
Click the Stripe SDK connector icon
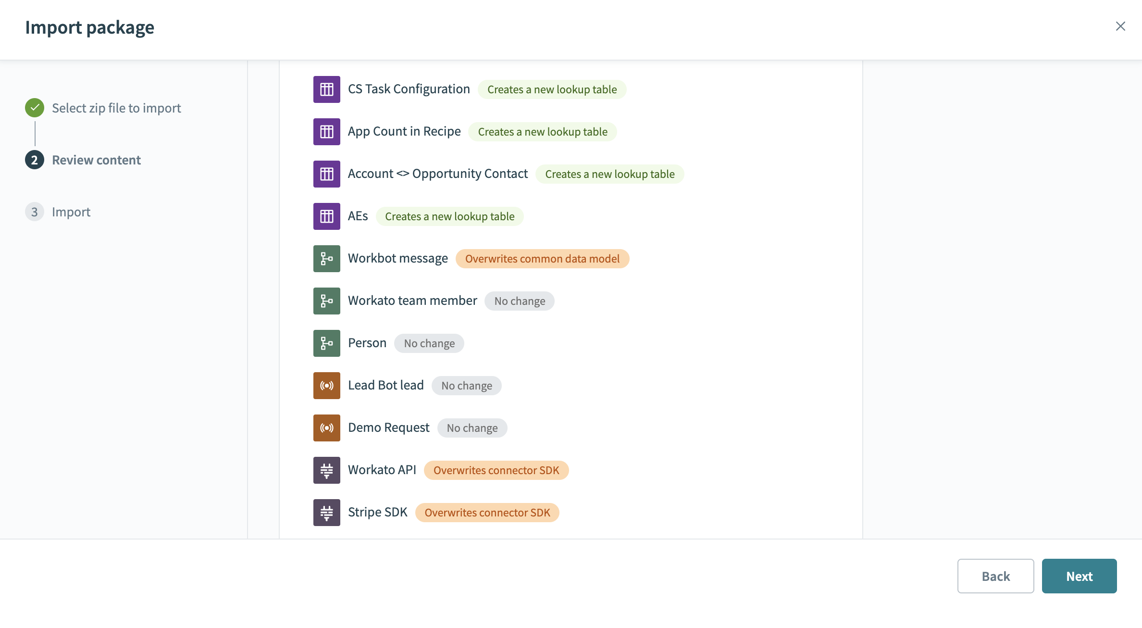point(326,513)
